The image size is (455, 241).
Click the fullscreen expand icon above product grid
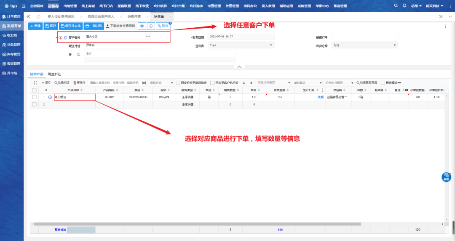(x=35, y=83)
